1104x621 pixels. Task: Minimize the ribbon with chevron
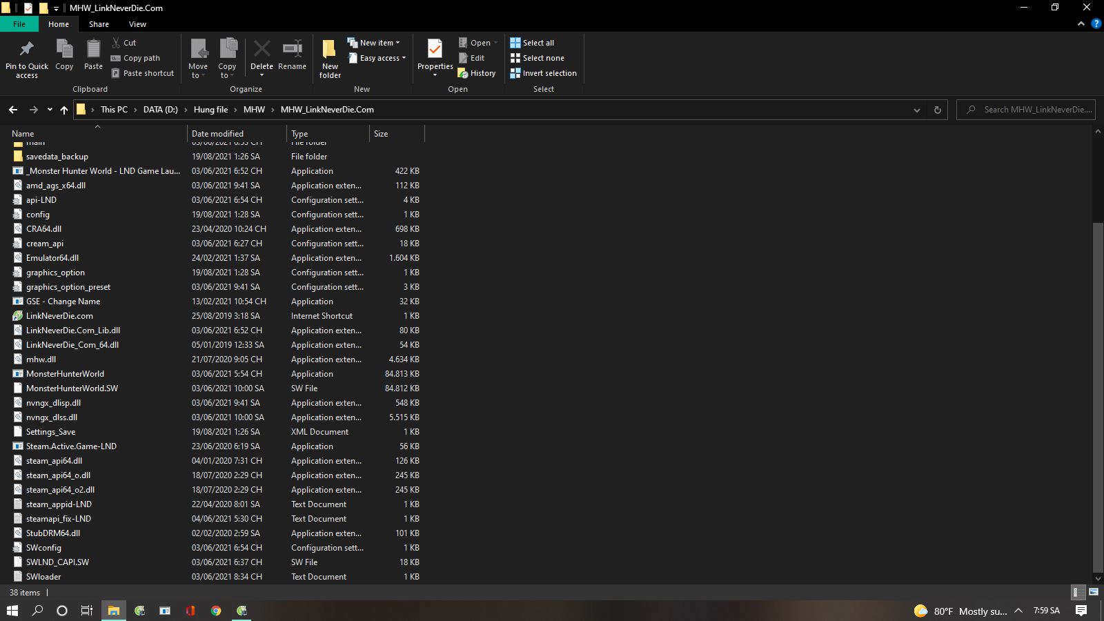(1081, 24)
